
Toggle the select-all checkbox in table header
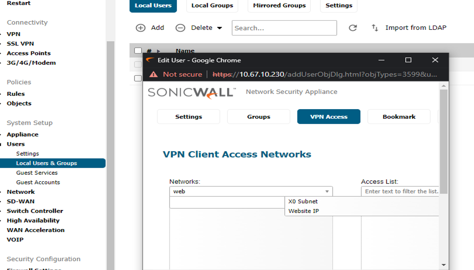(x=138, y=51)
